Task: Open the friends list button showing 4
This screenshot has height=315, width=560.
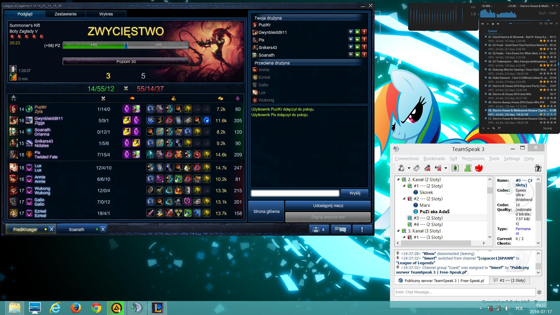Action: [319, 230]
